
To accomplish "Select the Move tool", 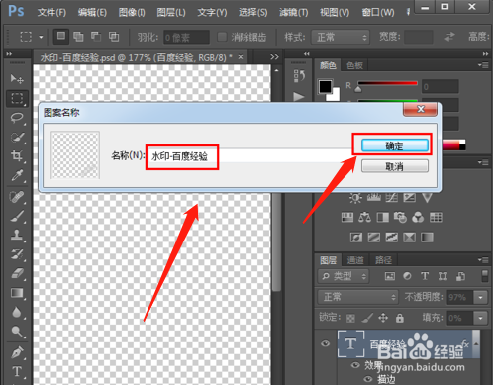I will point(17,79).
